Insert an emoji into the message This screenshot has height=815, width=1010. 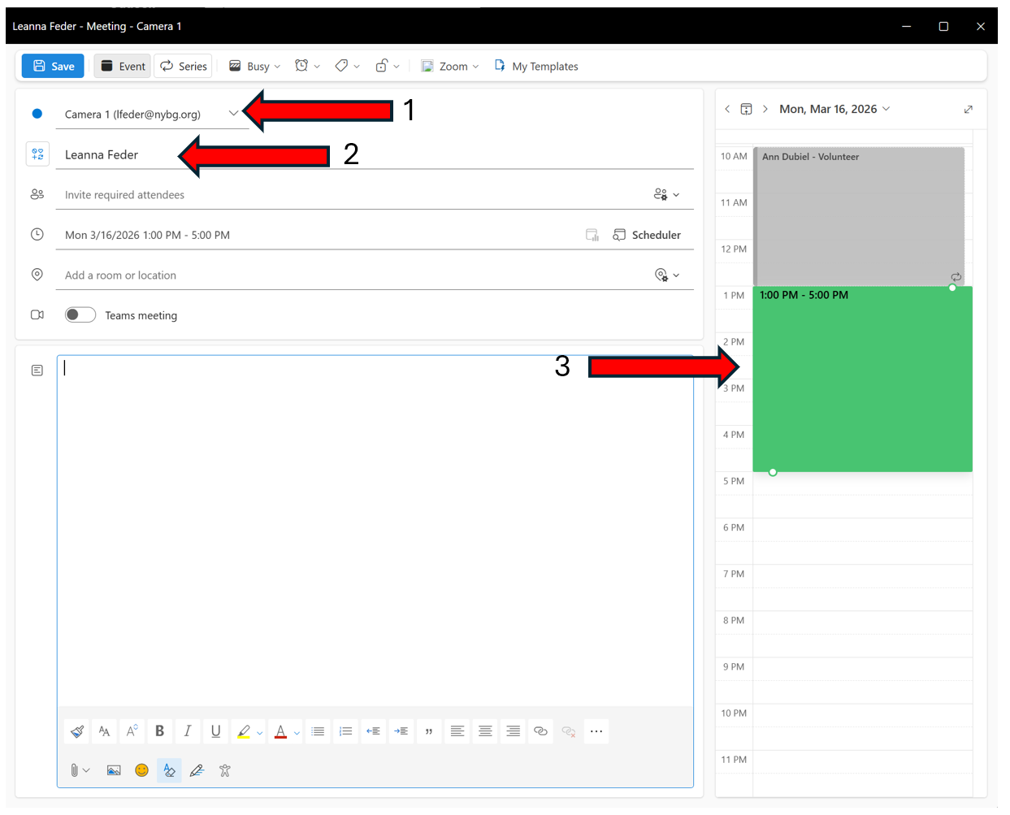(141, 770)
